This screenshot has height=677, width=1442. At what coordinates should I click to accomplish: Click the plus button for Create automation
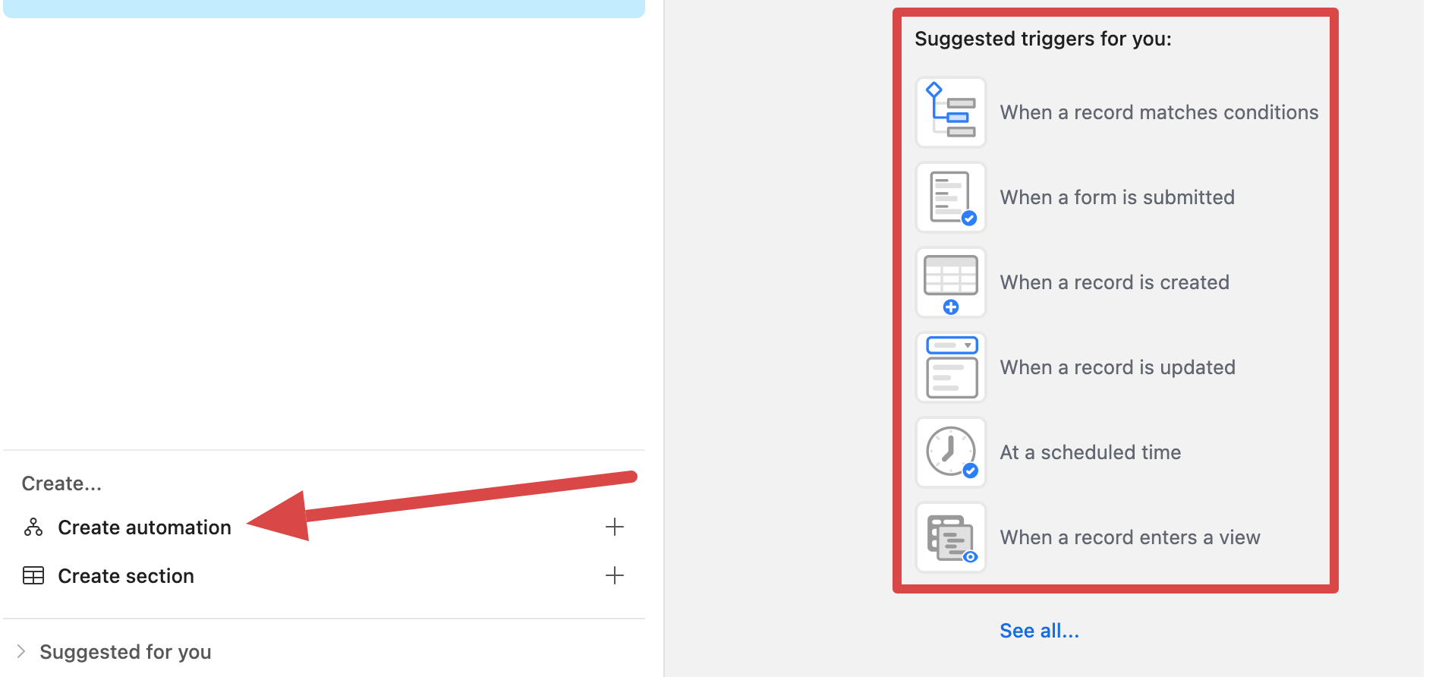pyautogui.click(x=615, y=527)
